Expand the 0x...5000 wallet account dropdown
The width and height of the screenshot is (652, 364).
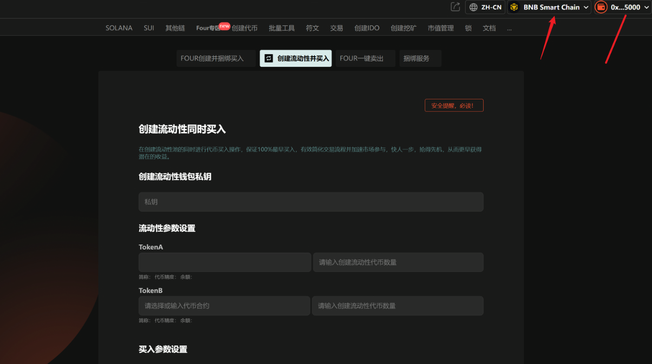click(x=646, y=8)
